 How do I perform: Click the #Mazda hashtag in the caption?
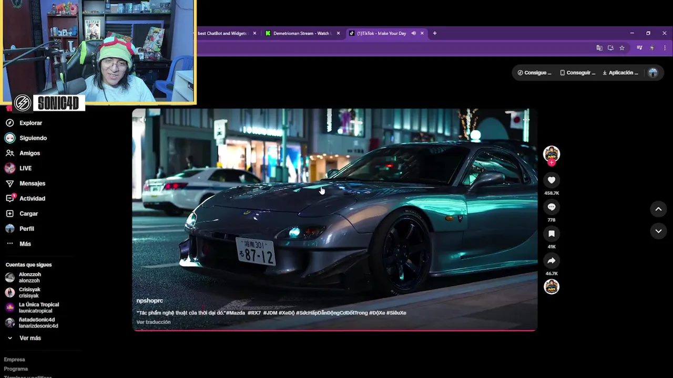coord(236,313)
